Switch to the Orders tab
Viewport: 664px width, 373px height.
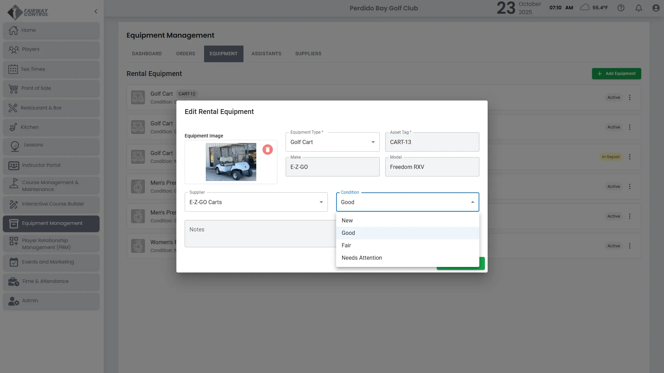click(x=185, y=54)
